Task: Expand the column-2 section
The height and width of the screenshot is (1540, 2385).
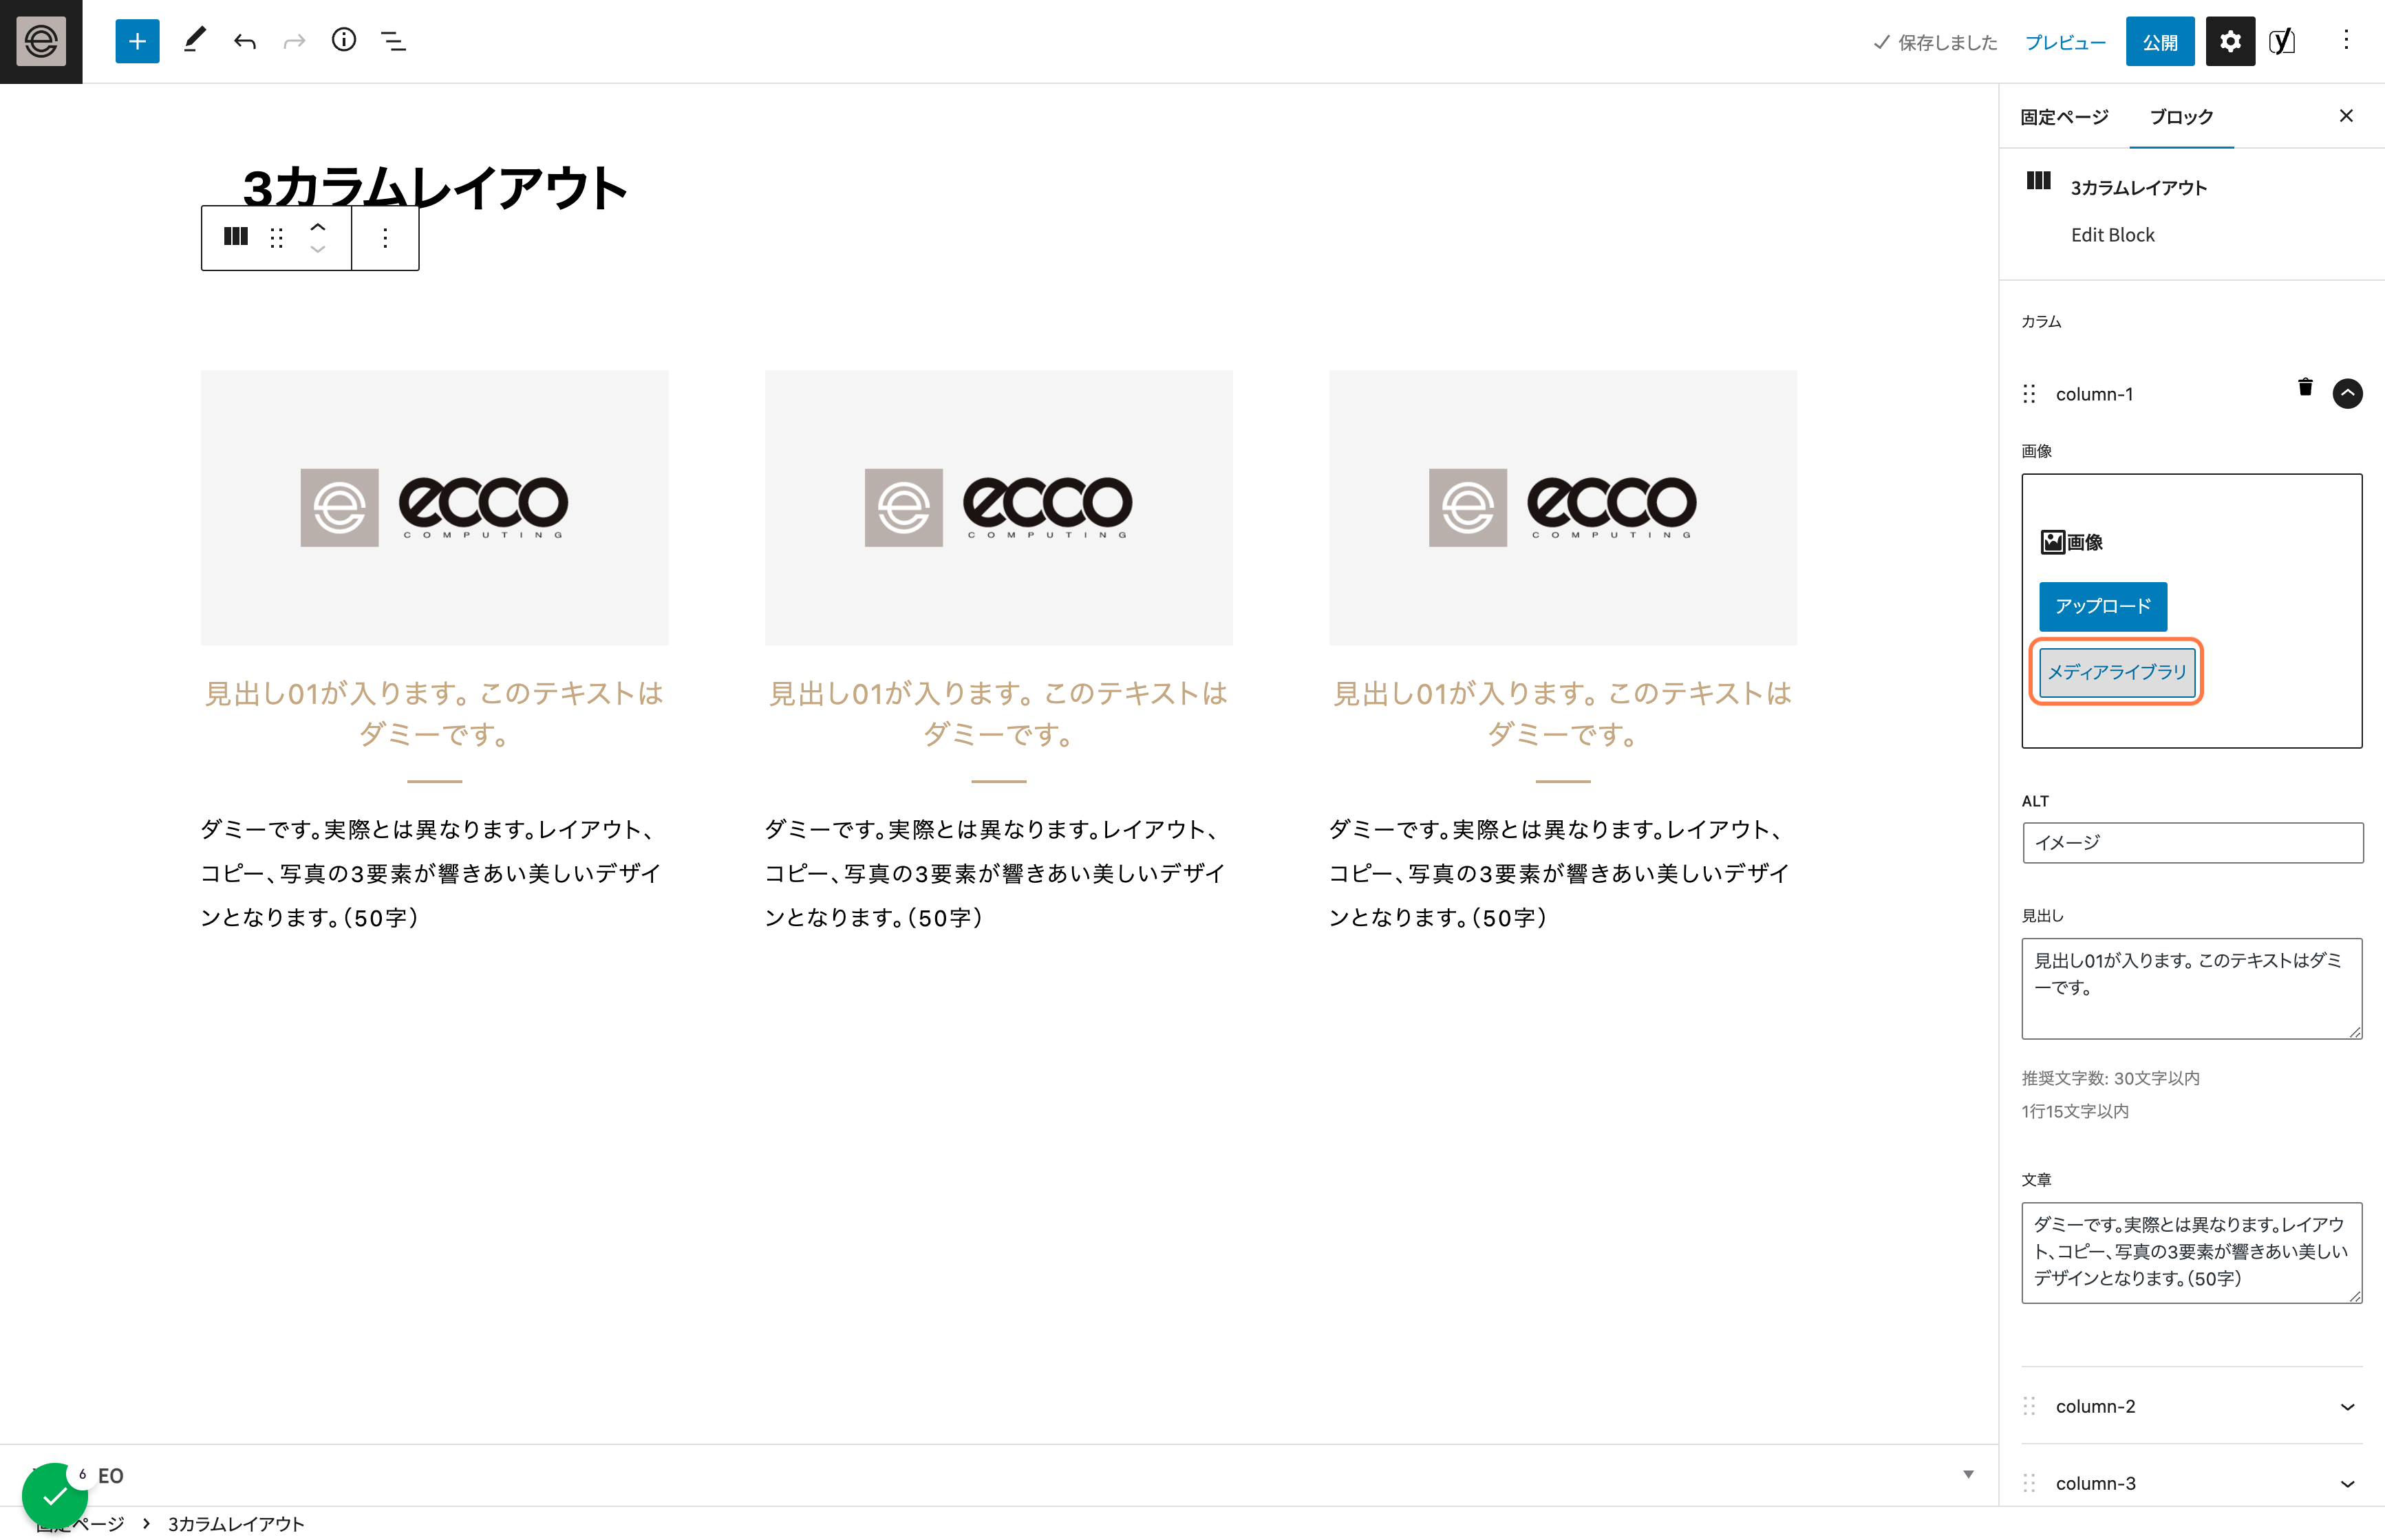Action: pos(2347,1406)
